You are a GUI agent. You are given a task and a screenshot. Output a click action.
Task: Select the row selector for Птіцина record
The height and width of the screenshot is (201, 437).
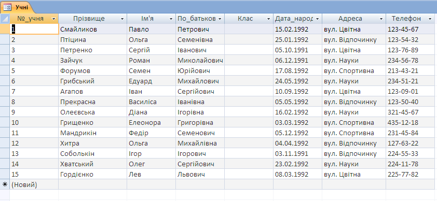(x=5, y=39)
